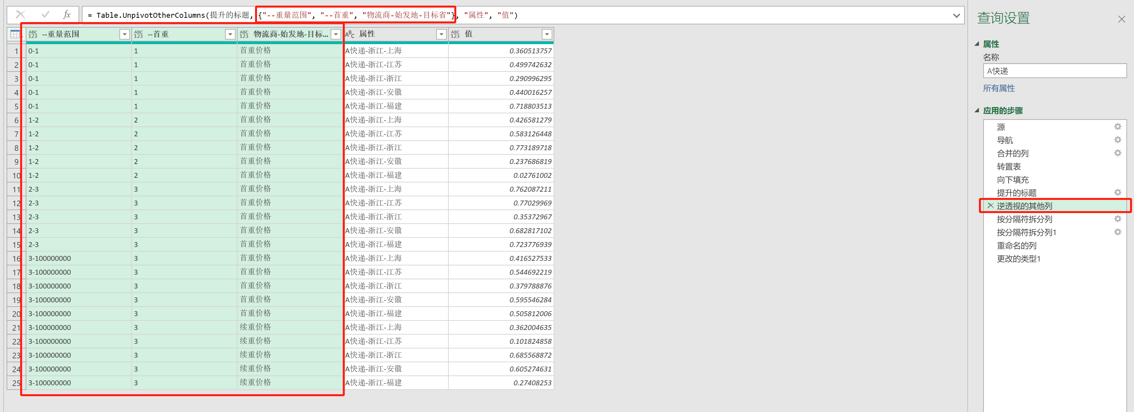Viewport: 1134px width, 412px height.
Task: Collapse the 应用的步骤 section
Action: tap(977, 111)
